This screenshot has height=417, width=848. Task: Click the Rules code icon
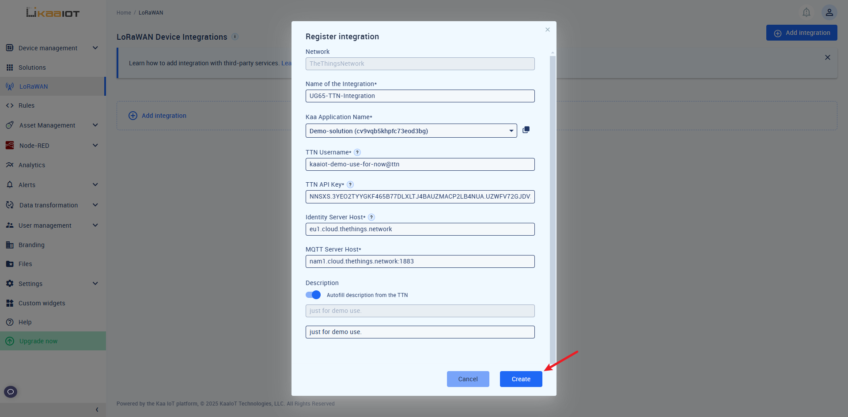point(10,105)
